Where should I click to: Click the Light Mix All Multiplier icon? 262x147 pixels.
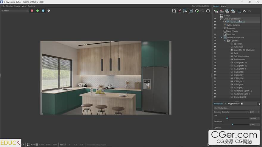click(x=232, y=50)
